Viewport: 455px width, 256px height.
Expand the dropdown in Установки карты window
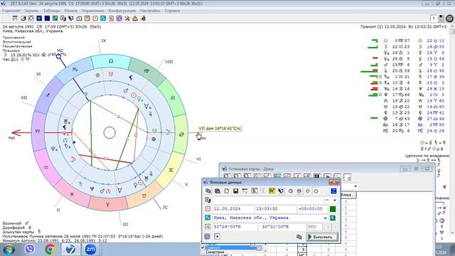355,186
